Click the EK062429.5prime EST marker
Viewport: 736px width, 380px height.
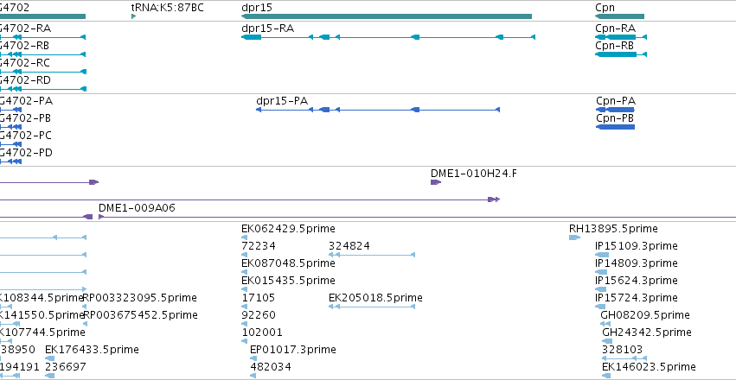[244, 237]
